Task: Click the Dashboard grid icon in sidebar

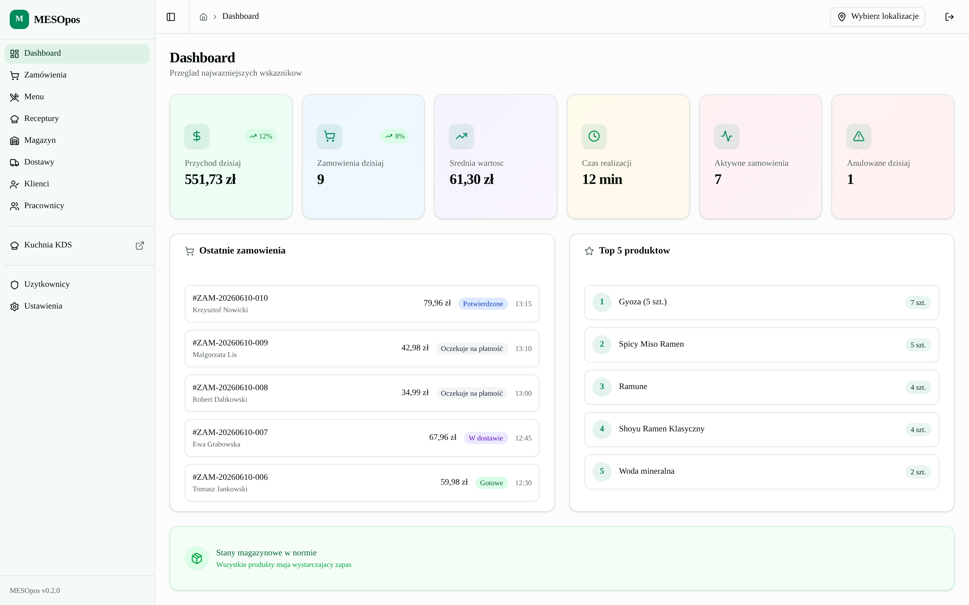Action: point(15,54)
